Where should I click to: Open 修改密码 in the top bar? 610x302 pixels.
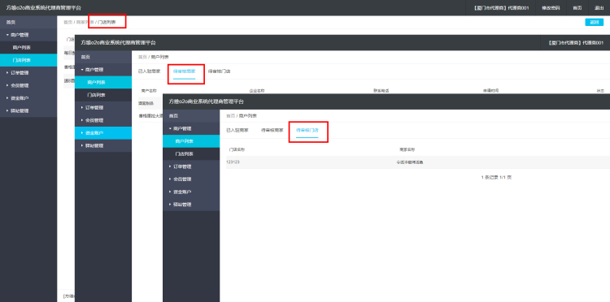pos(551,8)
